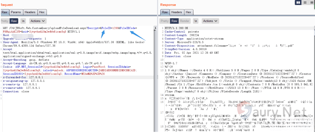The image size is (315, 133).
Task: Toggle \n non-printable characters in Response
Action: click(196, 21)
